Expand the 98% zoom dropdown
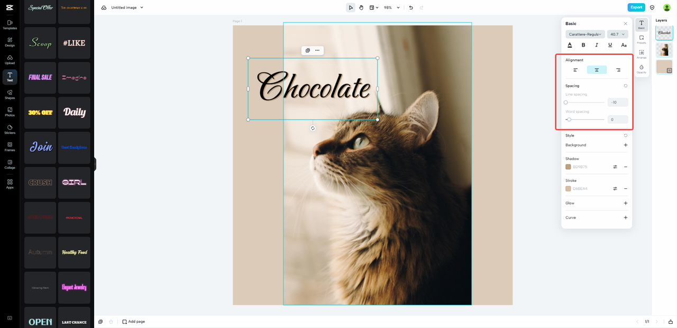The image size is (677, 328). (x=391, y=7)
